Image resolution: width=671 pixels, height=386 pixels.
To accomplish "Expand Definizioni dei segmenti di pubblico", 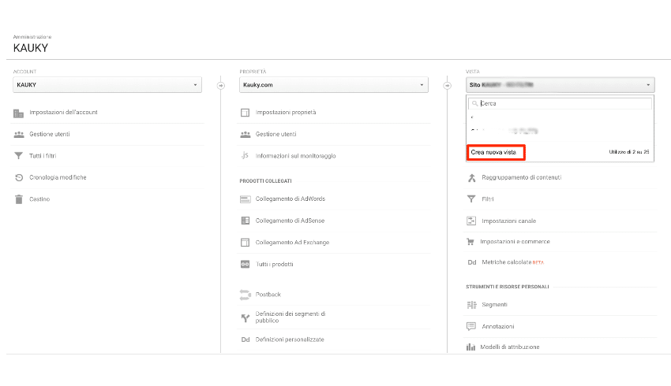I will (291, 317).
